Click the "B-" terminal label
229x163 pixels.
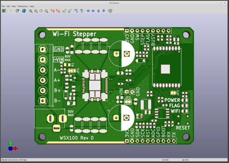pyautogui.click(x=57, y=101)
